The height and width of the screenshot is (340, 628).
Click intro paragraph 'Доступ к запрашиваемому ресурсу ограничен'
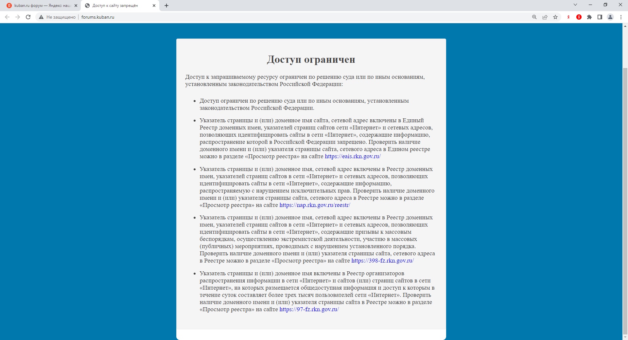[305, 80]
